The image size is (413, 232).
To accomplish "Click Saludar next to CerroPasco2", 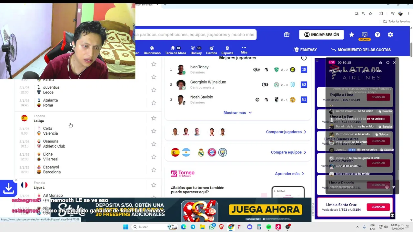I will click(382, 134).
